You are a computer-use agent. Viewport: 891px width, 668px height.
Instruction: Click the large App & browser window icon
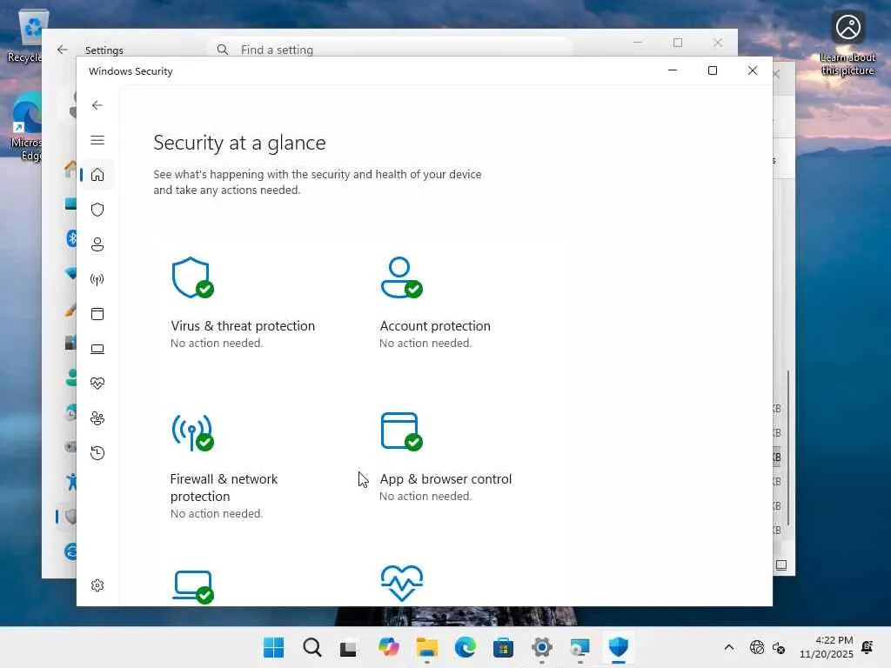click(401, 431)
